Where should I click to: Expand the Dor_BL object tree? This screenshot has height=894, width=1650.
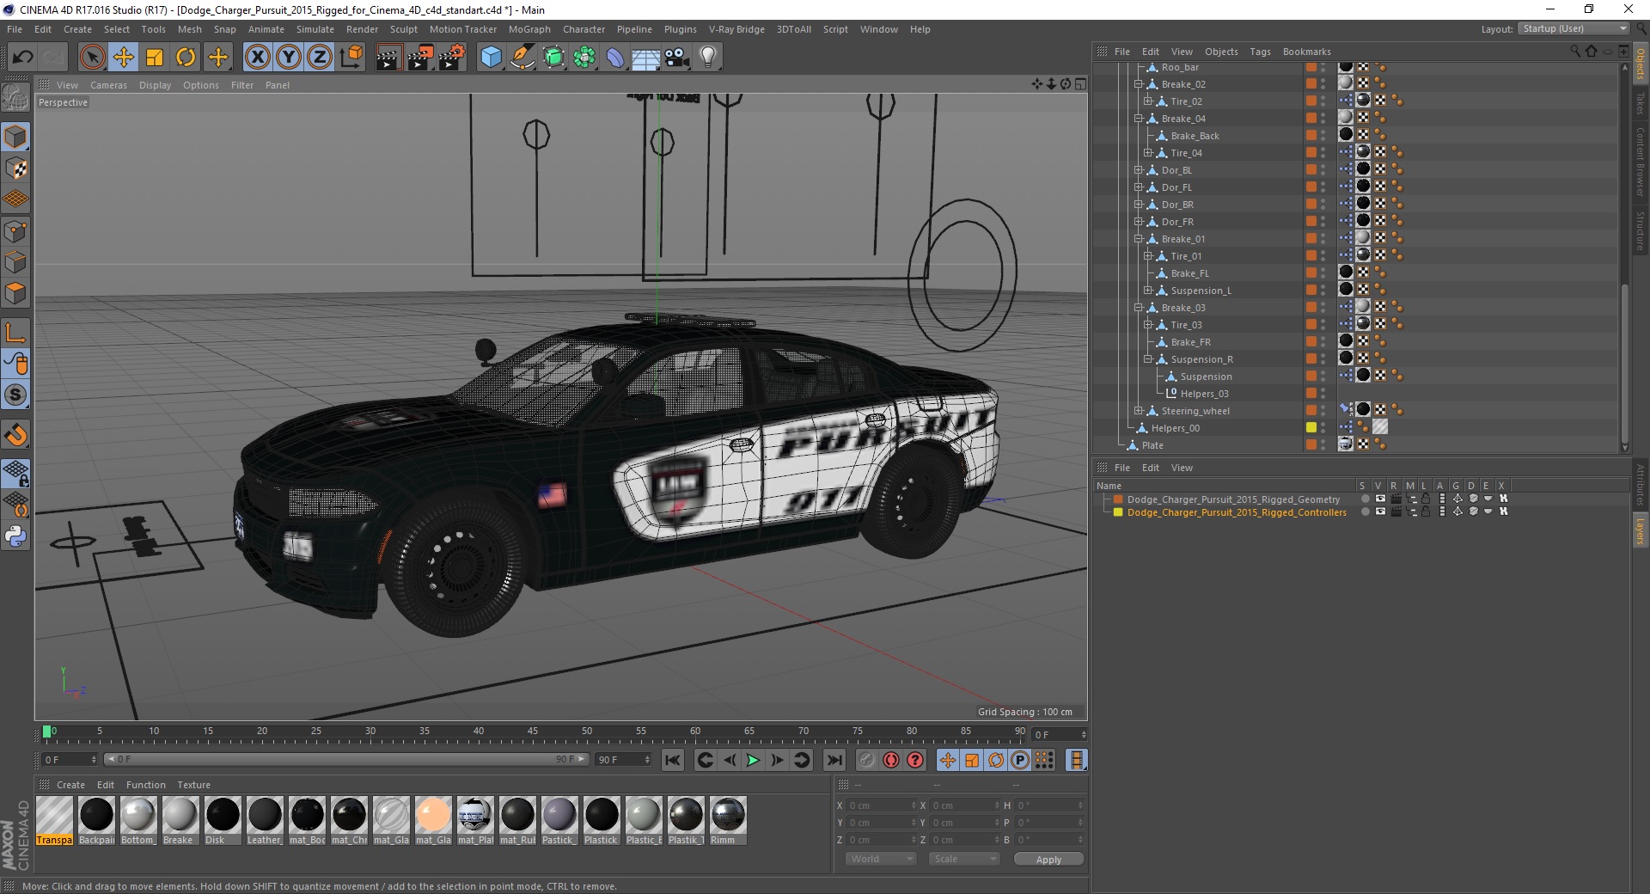pyautogui.click(x=1139, y=170)
